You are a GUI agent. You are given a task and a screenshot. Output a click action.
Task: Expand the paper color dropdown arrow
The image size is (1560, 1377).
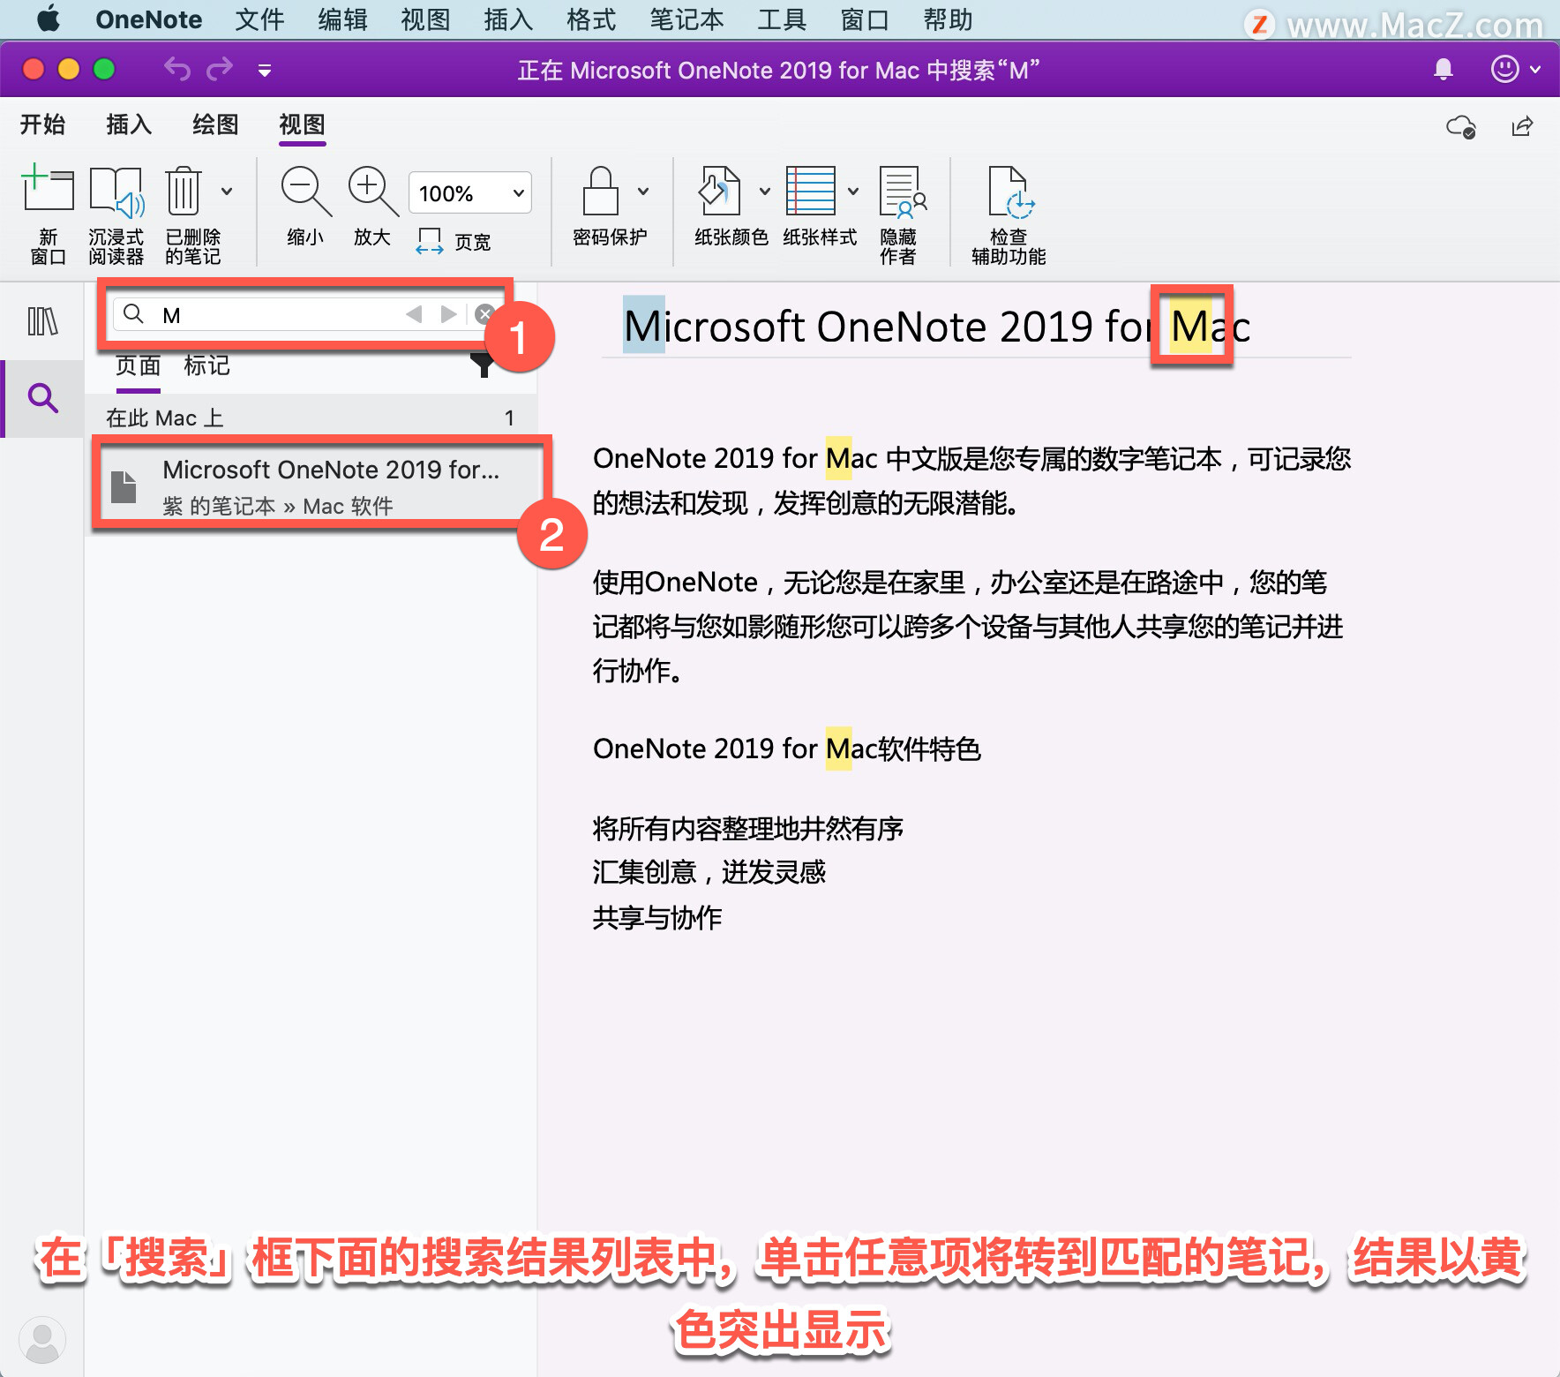point(765,191)
